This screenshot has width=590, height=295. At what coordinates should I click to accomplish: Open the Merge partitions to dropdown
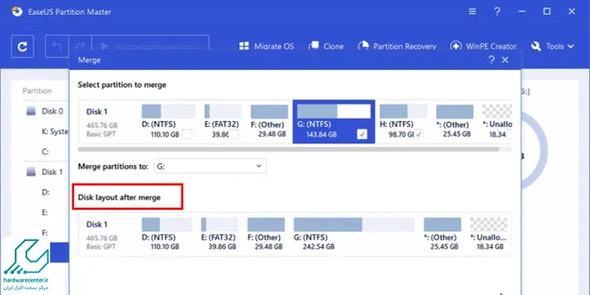(210, 166)
